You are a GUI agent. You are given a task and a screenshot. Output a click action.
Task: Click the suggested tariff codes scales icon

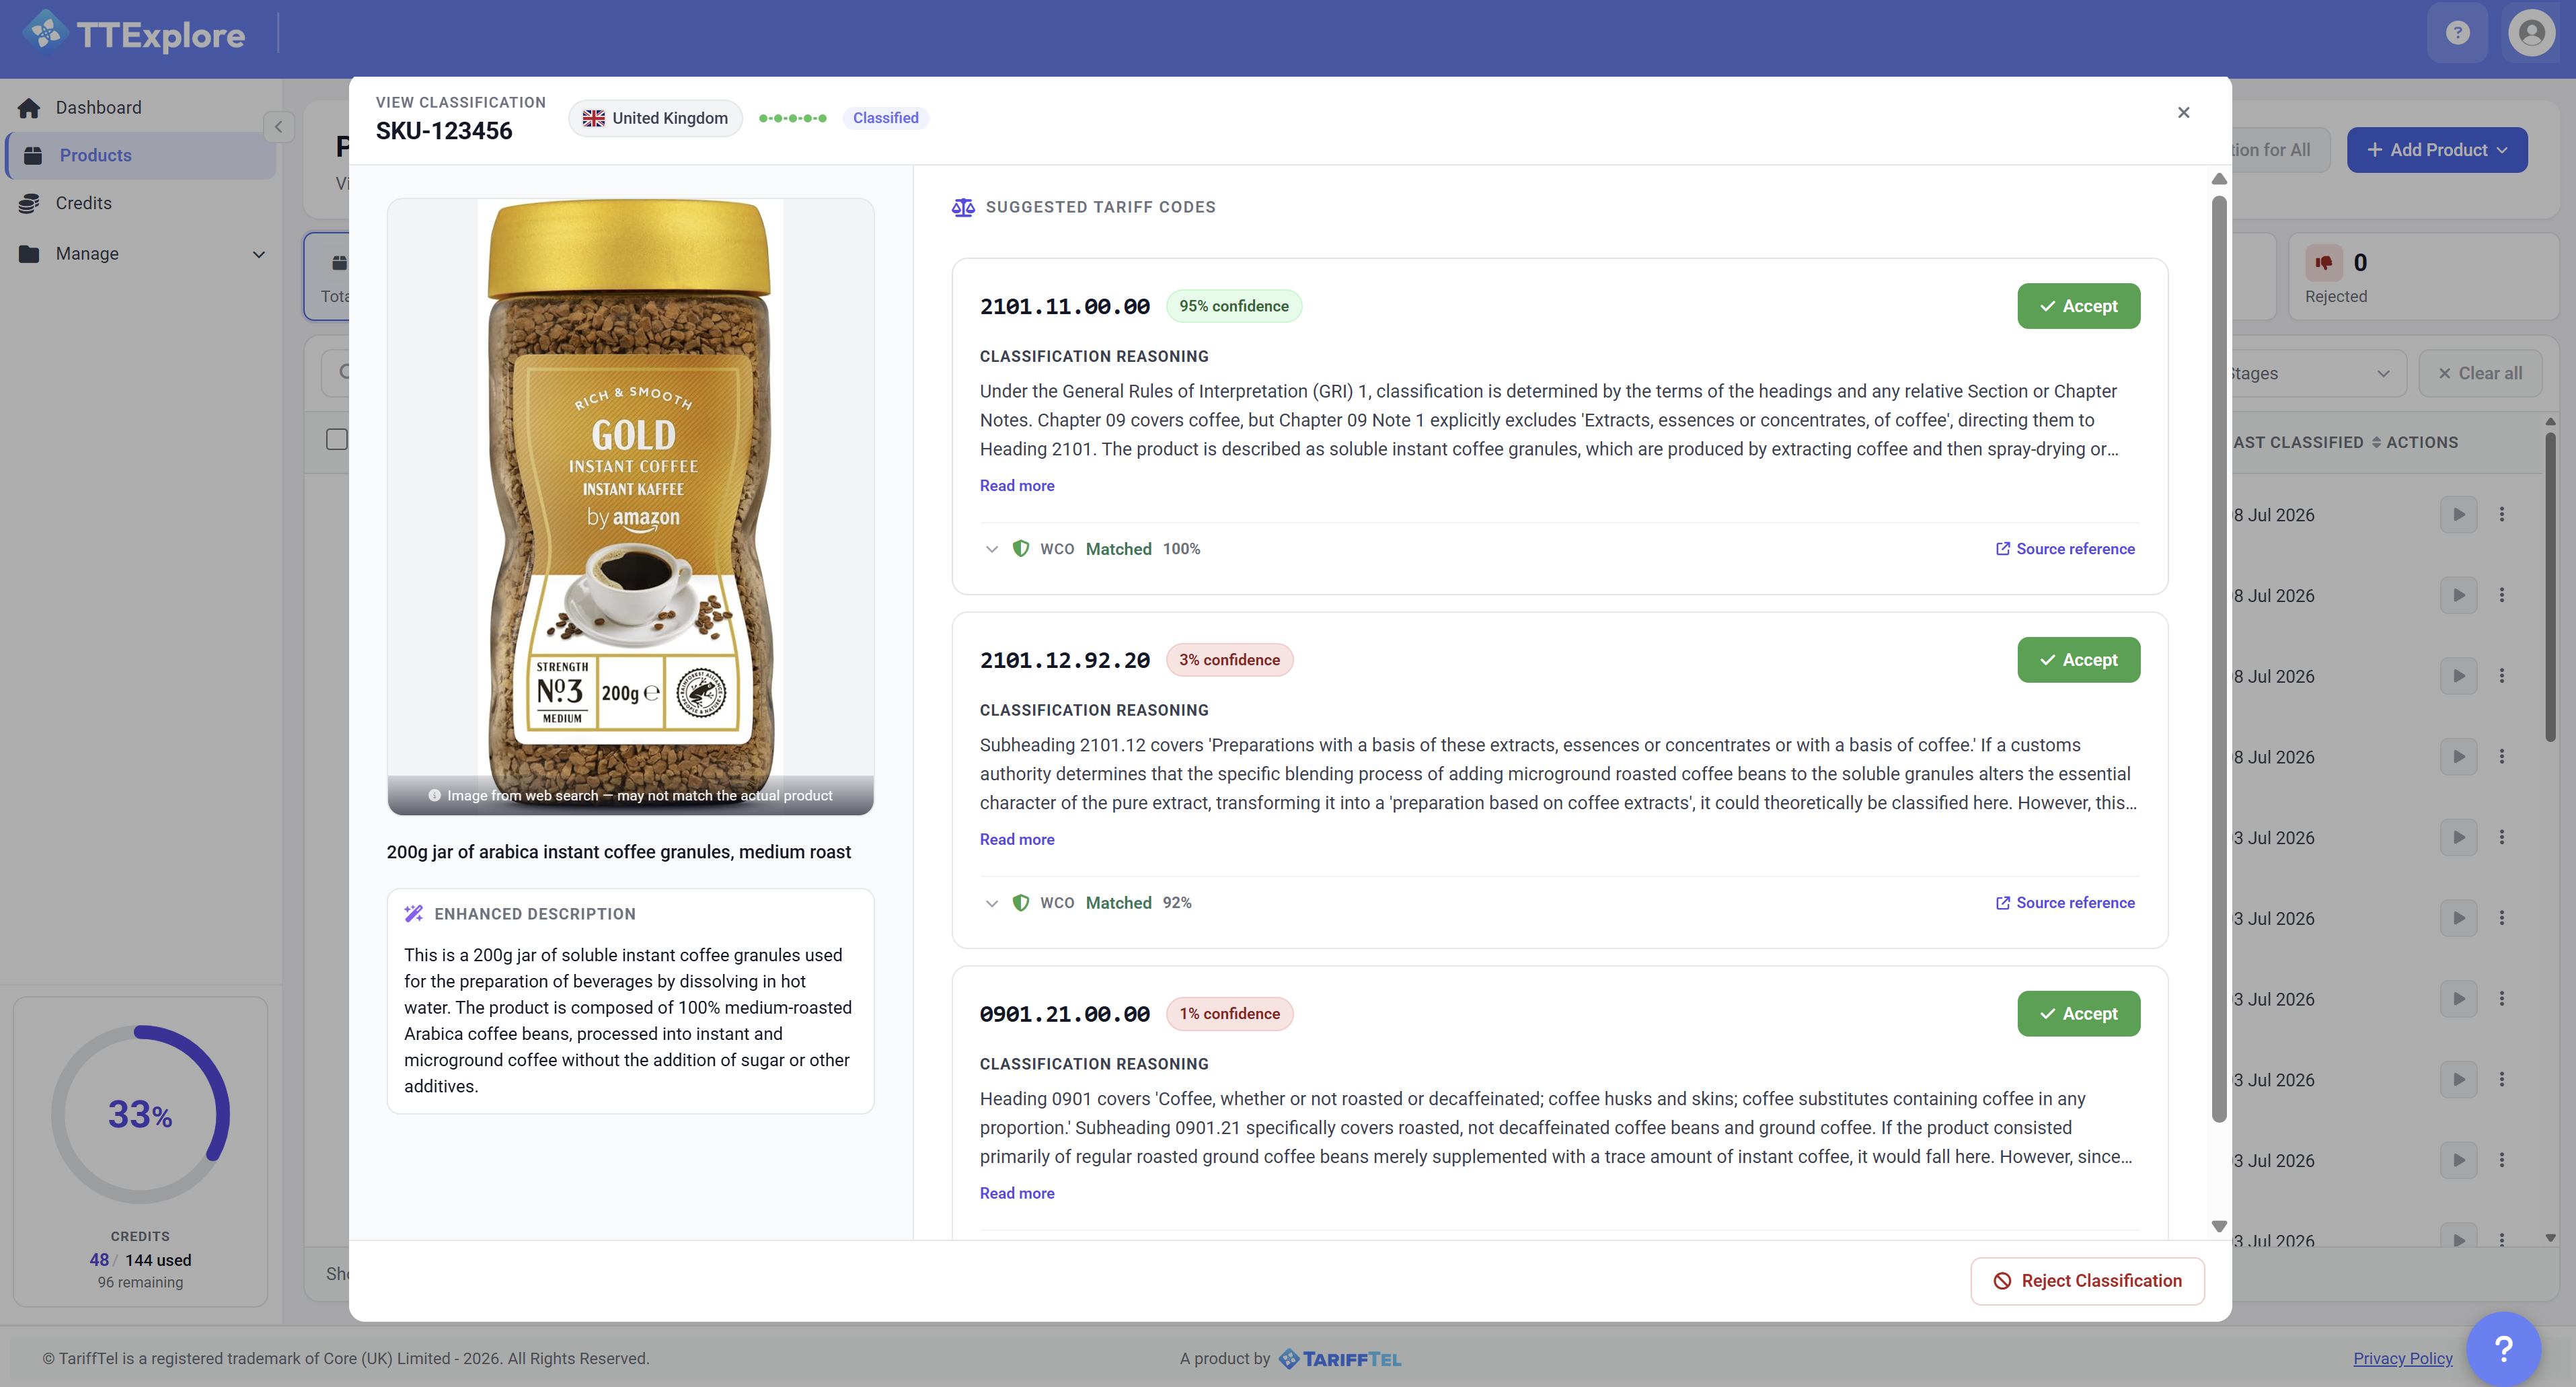coord(963,207)
